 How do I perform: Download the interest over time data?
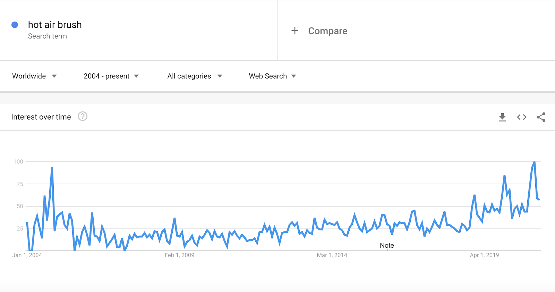click(502, 117)
